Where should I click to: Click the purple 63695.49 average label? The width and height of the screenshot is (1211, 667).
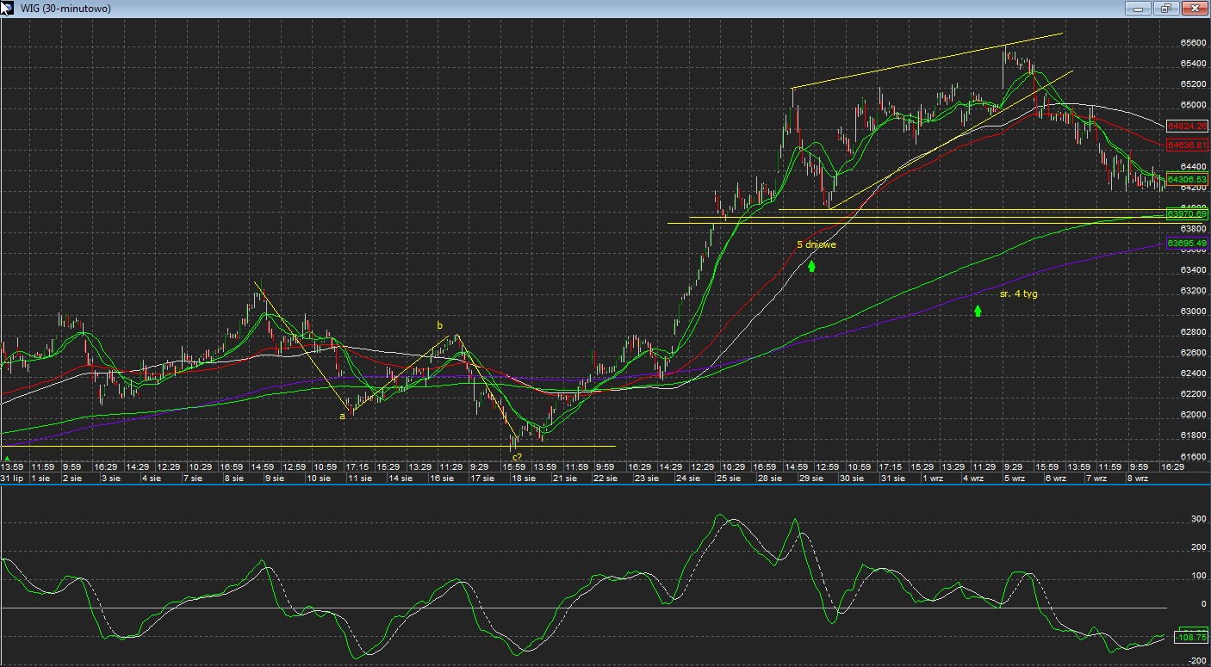(1187, 244)
